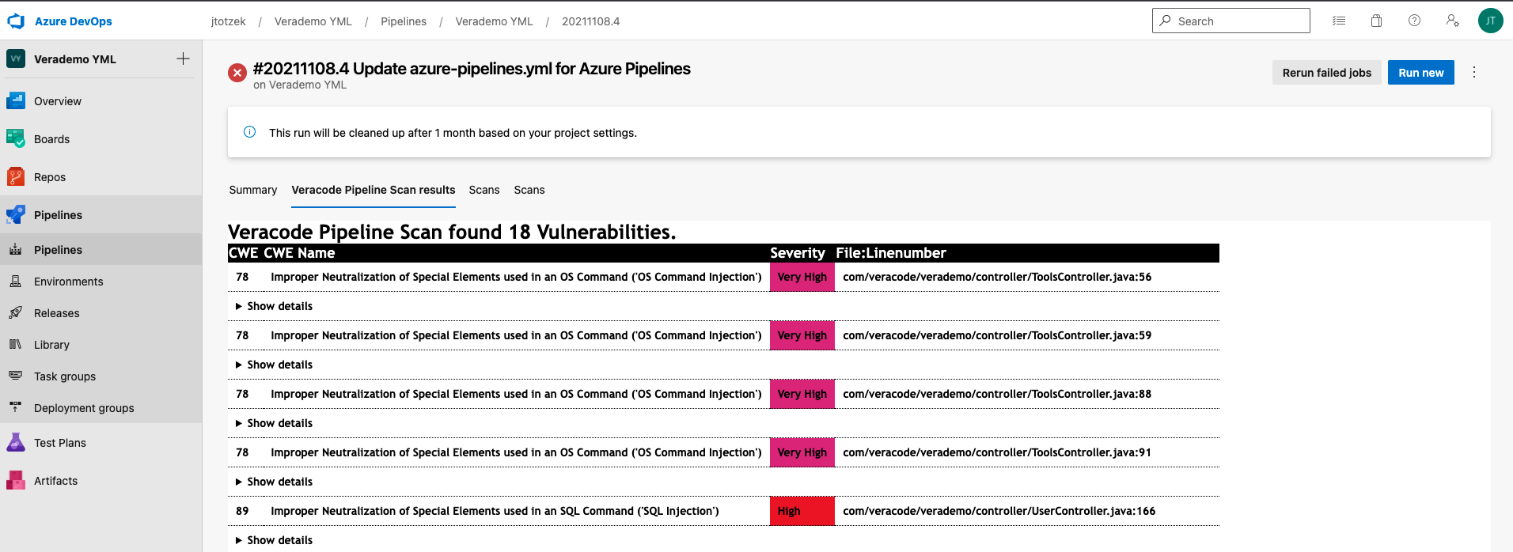Open the Artifacts icon in sidebar
Screen dimensions: 1513x552
[16, 481]
